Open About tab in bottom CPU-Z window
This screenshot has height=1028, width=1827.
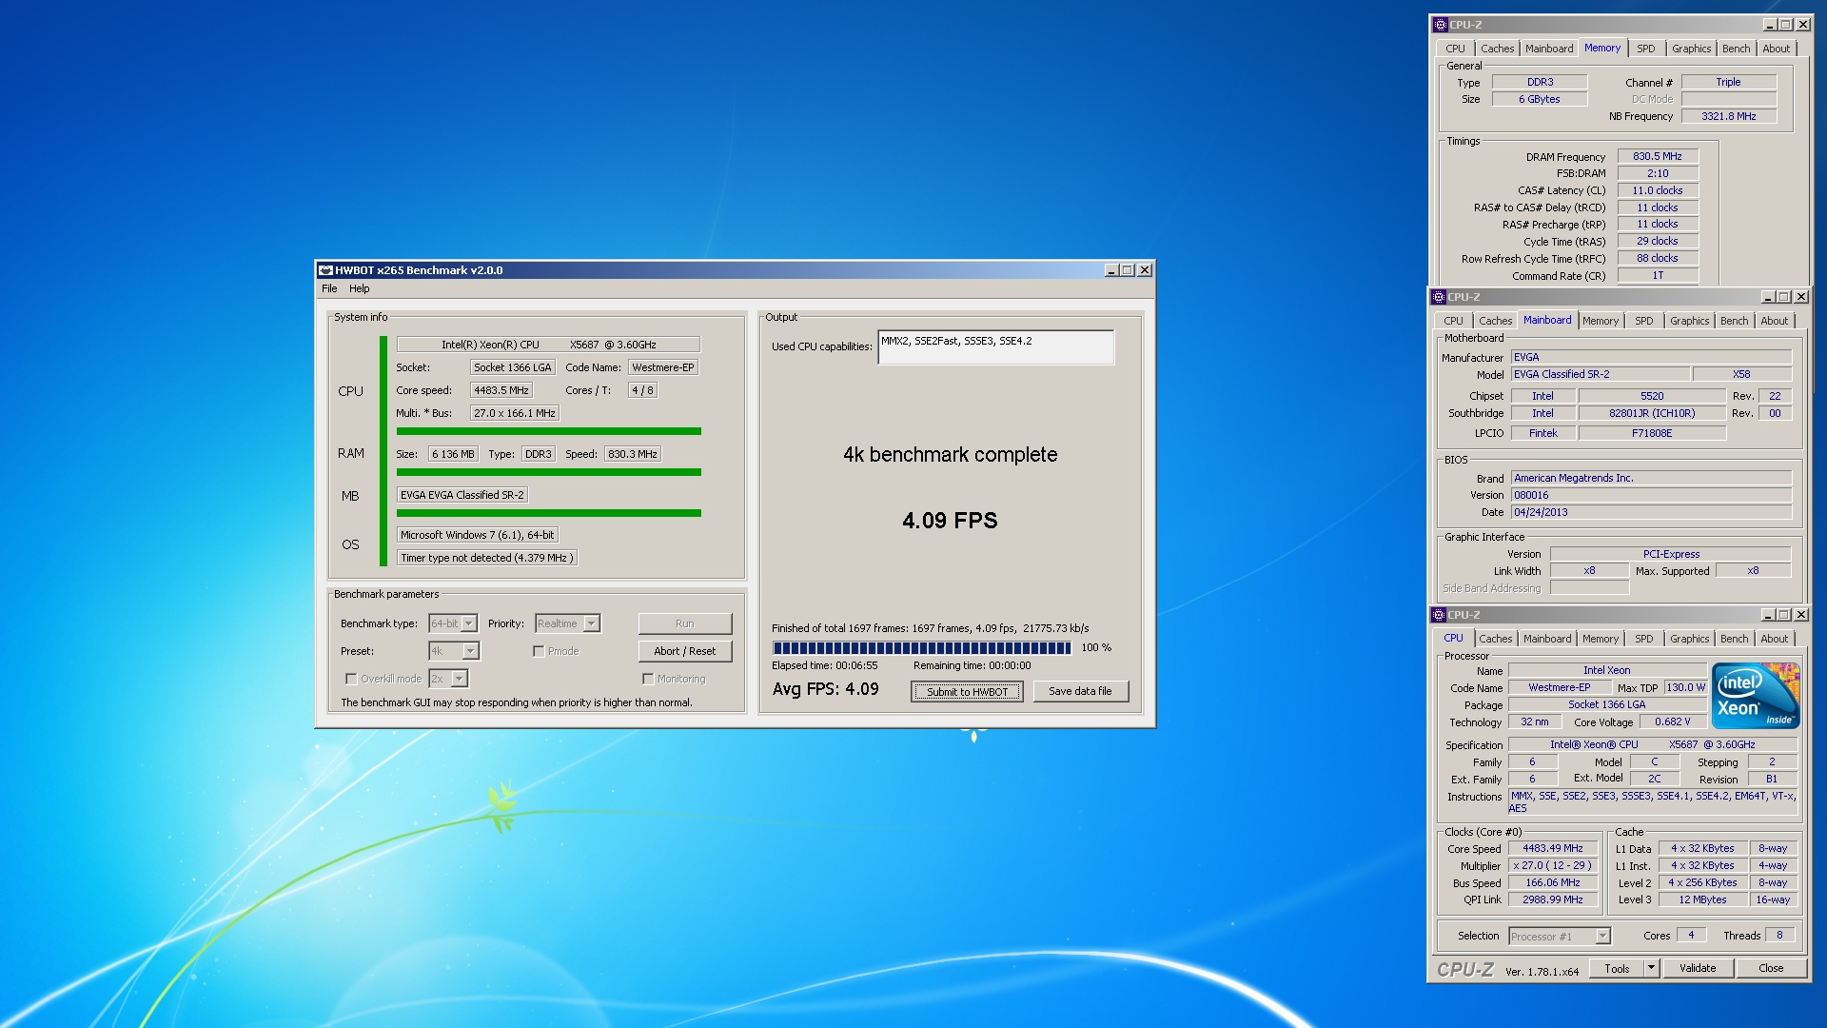tap(1774, 639)
